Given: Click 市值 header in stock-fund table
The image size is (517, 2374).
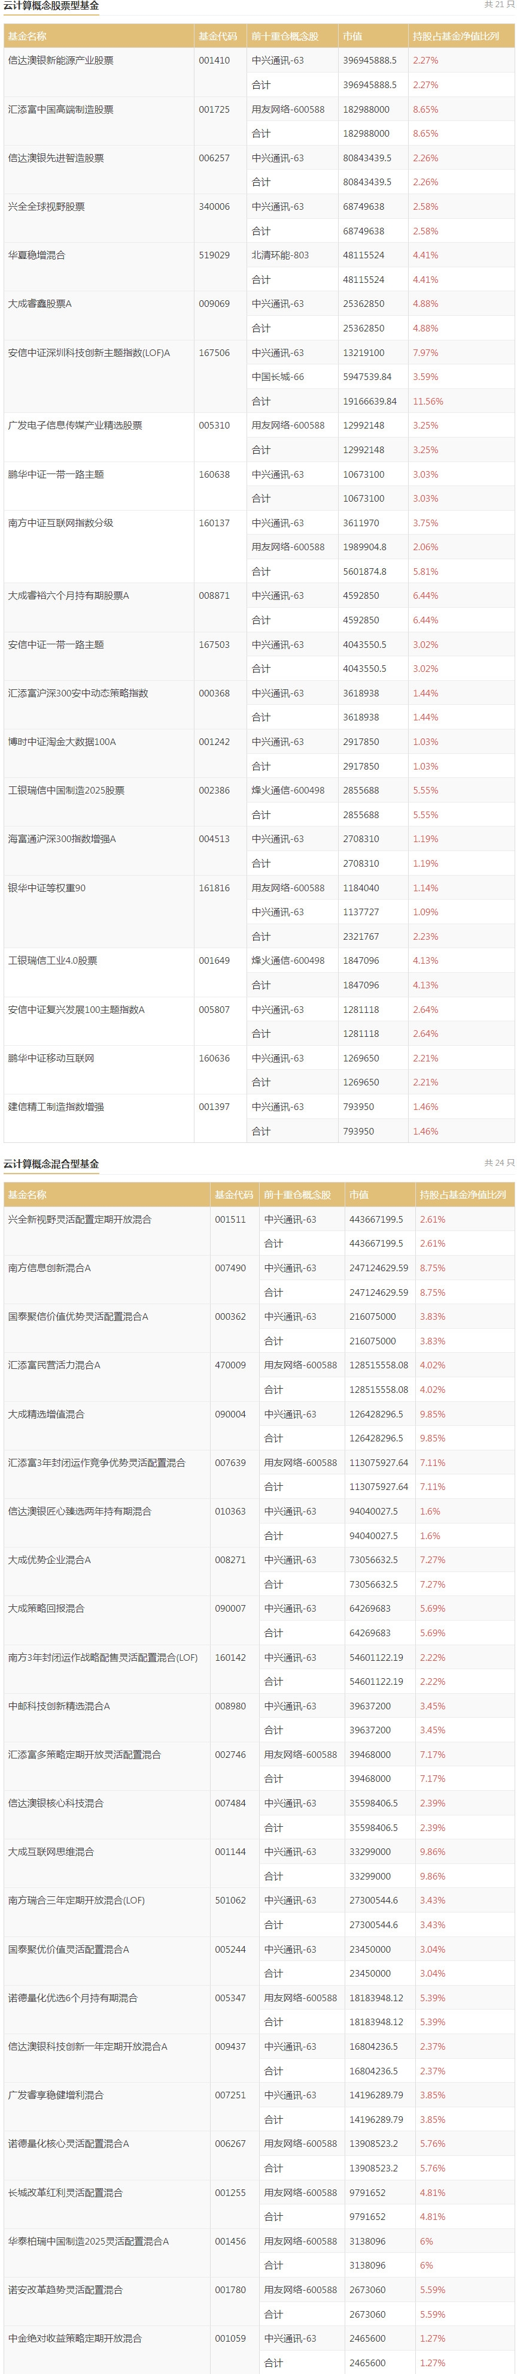Looking at the screenshot, I should click(x=352, y=37).
